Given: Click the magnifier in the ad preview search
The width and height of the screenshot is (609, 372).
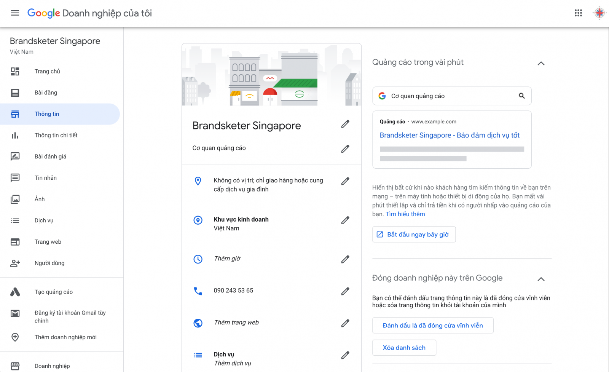Looking at the screenshot, I should pyautogui.click(x=521, y=96).
